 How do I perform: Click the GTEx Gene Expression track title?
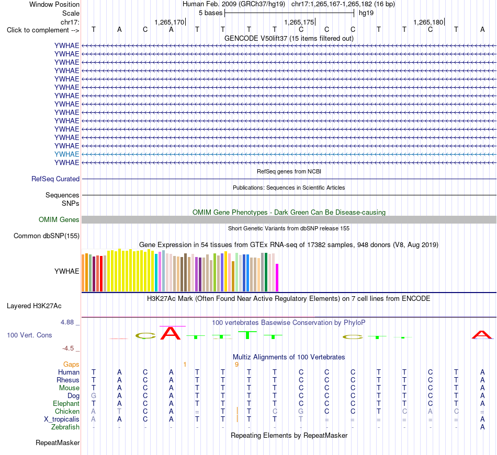(x=289, y=244)
